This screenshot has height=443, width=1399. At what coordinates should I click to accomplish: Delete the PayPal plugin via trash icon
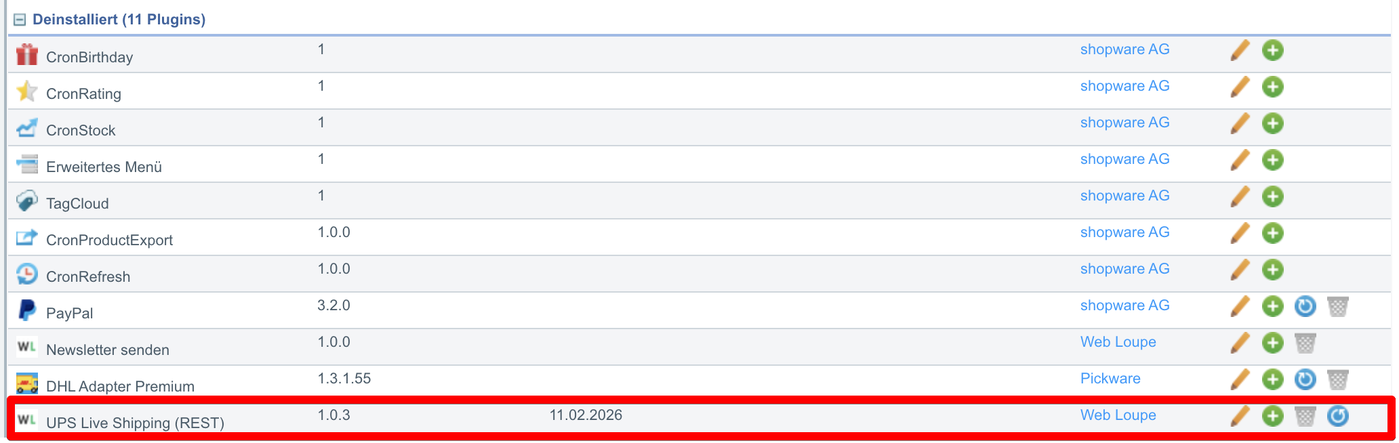(x=1337, y=306)
